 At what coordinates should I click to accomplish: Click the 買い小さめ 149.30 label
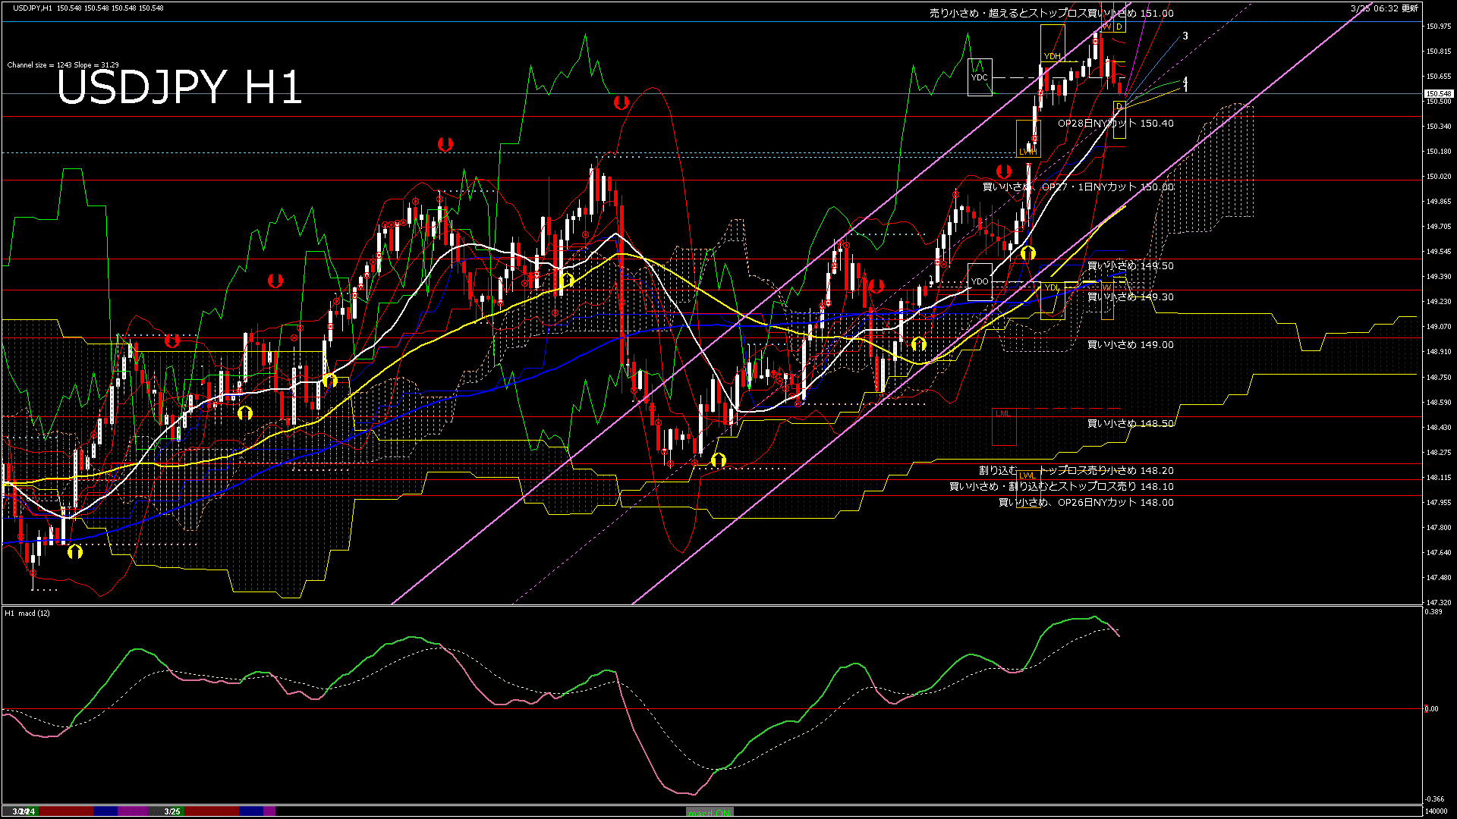point(1131,297)
